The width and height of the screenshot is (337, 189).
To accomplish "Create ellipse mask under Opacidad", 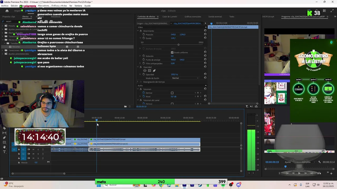I will [145, 71].
